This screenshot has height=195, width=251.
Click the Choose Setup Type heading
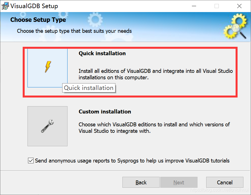[x=38, y=20]
